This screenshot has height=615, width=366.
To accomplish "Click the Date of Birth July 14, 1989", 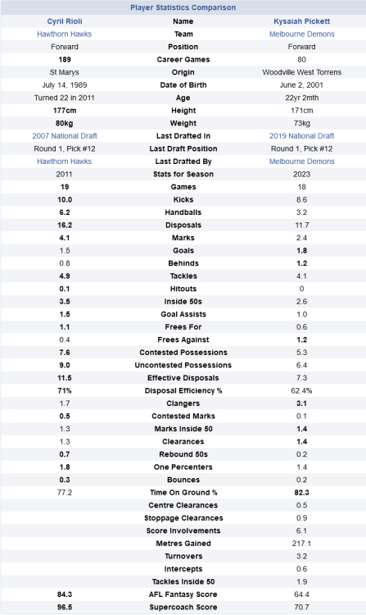I will pos(65,85).
